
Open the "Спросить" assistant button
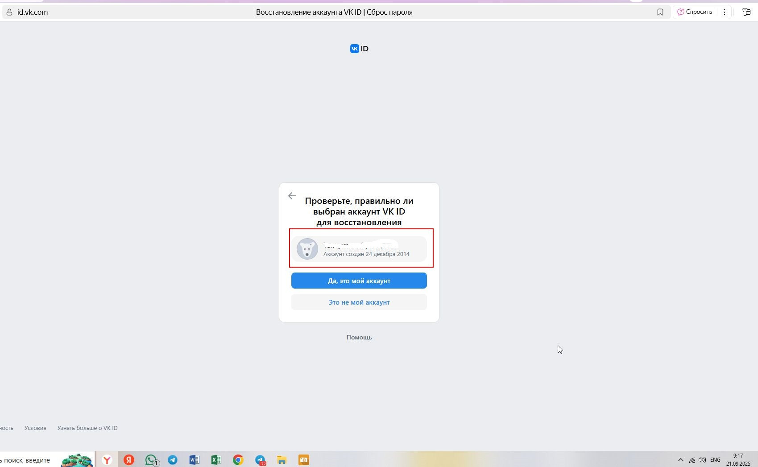[x=695, y=12]
